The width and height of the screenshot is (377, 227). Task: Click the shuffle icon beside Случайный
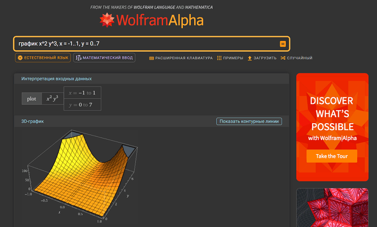click(283, 58)
